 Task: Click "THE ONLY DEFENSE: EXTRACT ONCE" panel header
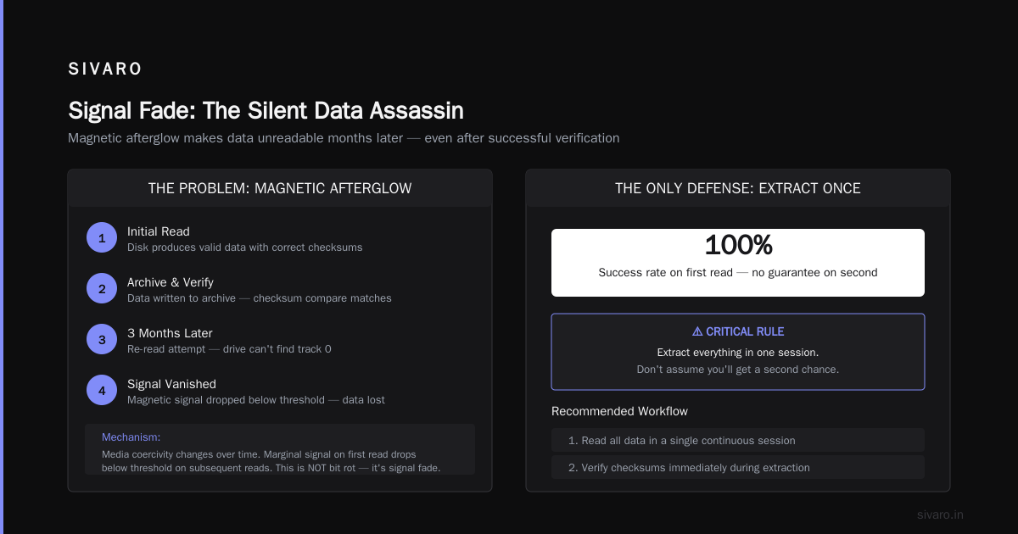click(x=738, y=188)
